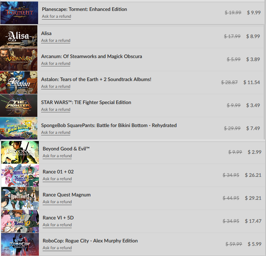Image resolution: width=266 pixels, height=256 pixels.
Task: Ask for a refund on Rance 01 + 02
Action: click(x=57, y=179)
